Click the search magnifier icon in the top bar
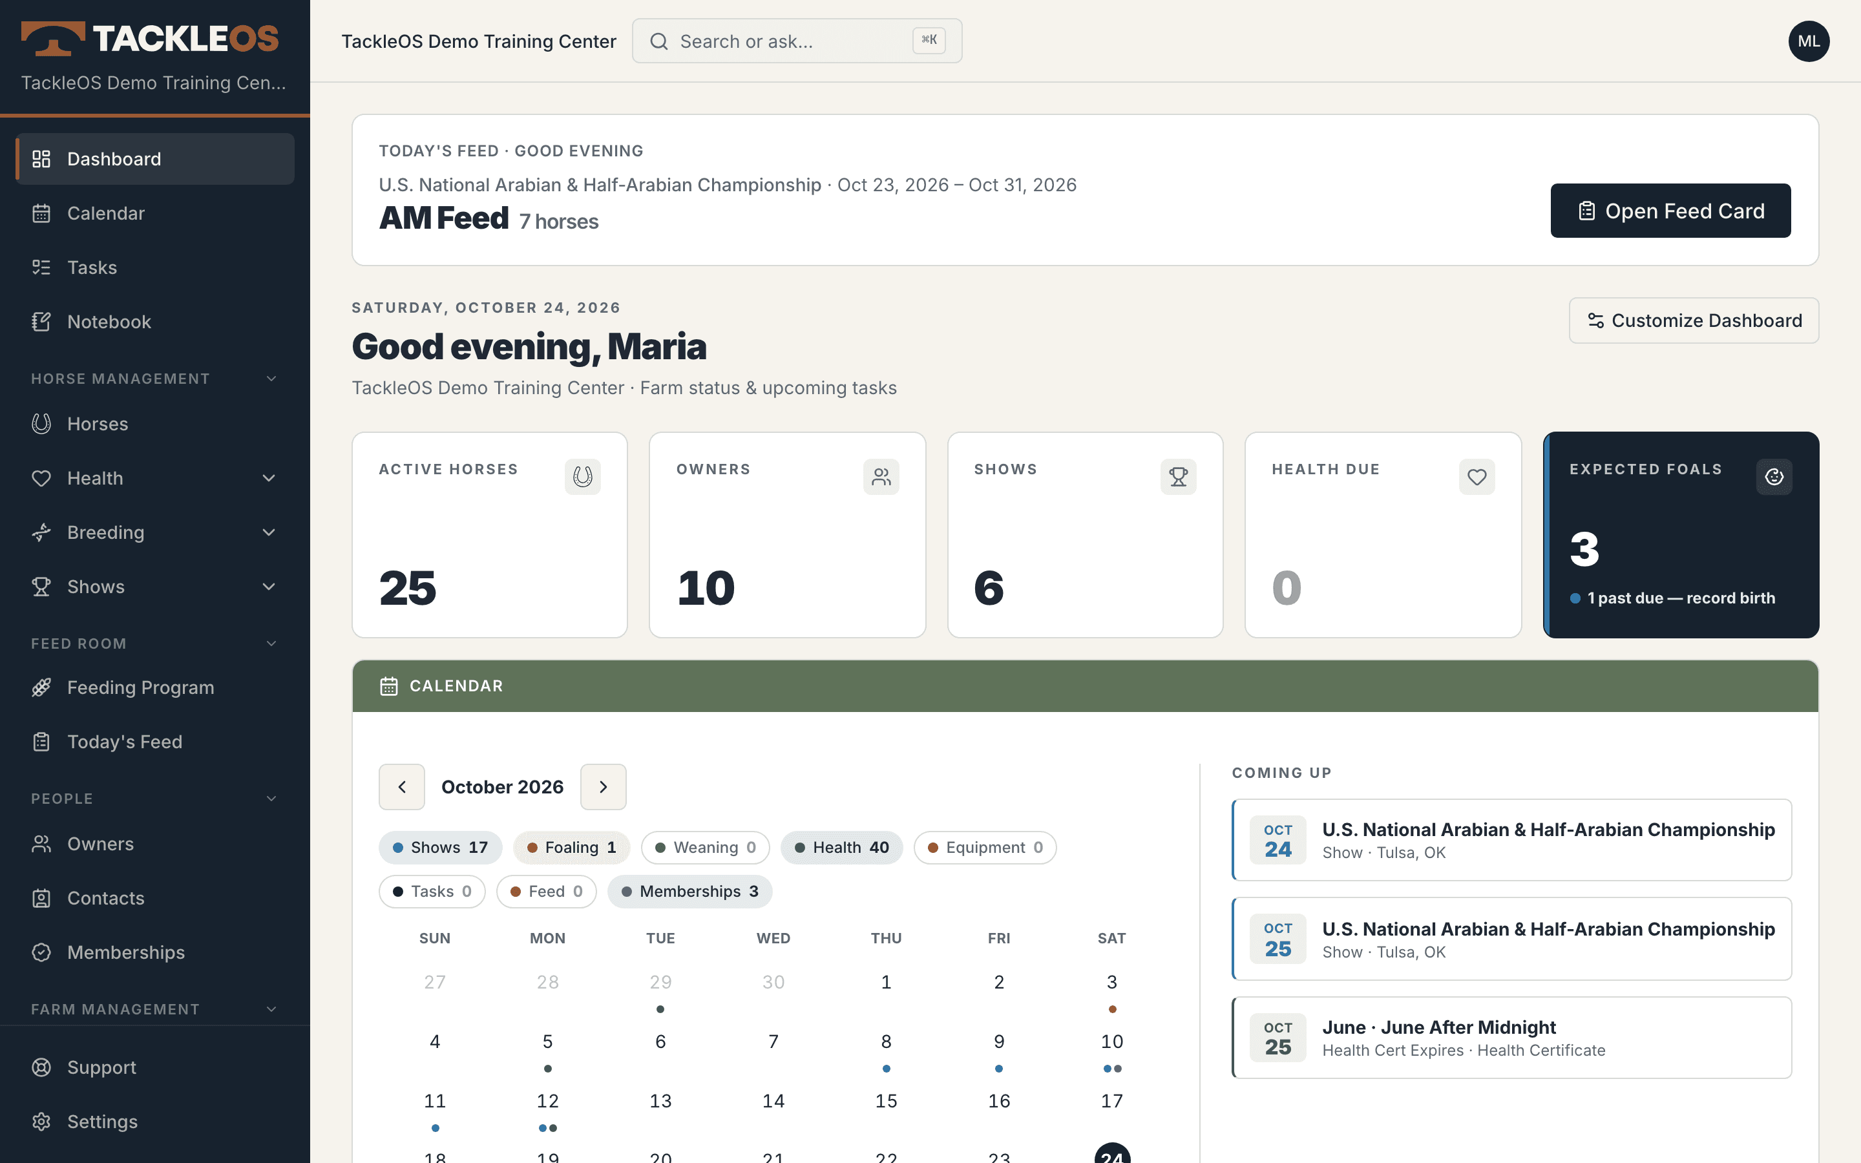 pyautogui.click(x=659, y=41)
